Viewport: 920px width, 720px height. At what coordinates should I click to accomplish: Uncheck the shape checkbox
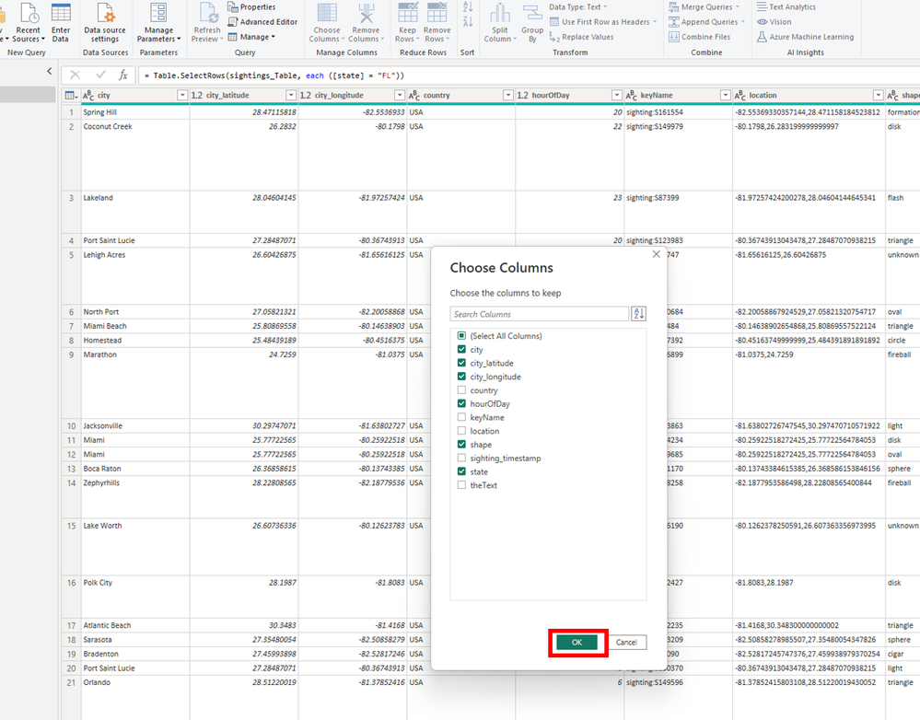[x=461, y=444]
